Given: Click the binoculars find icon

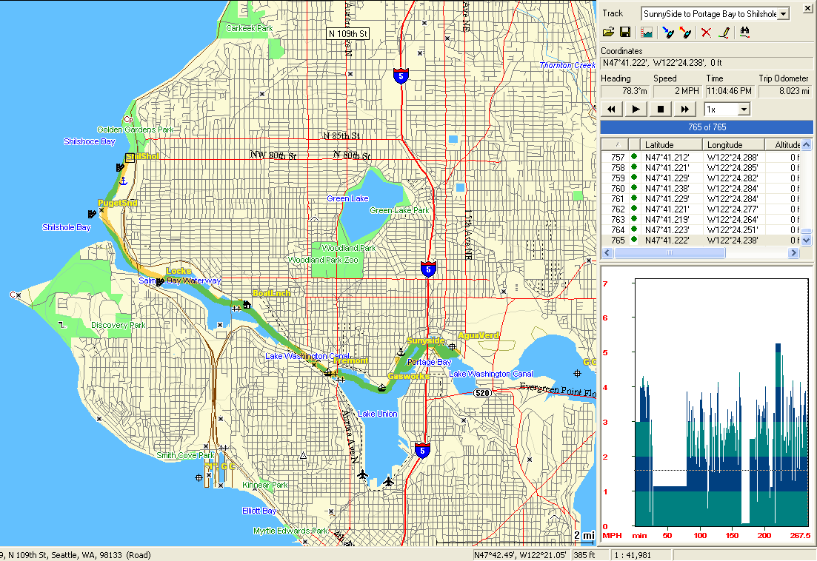Looking at the screenshot, I should (x=744, y=33).
